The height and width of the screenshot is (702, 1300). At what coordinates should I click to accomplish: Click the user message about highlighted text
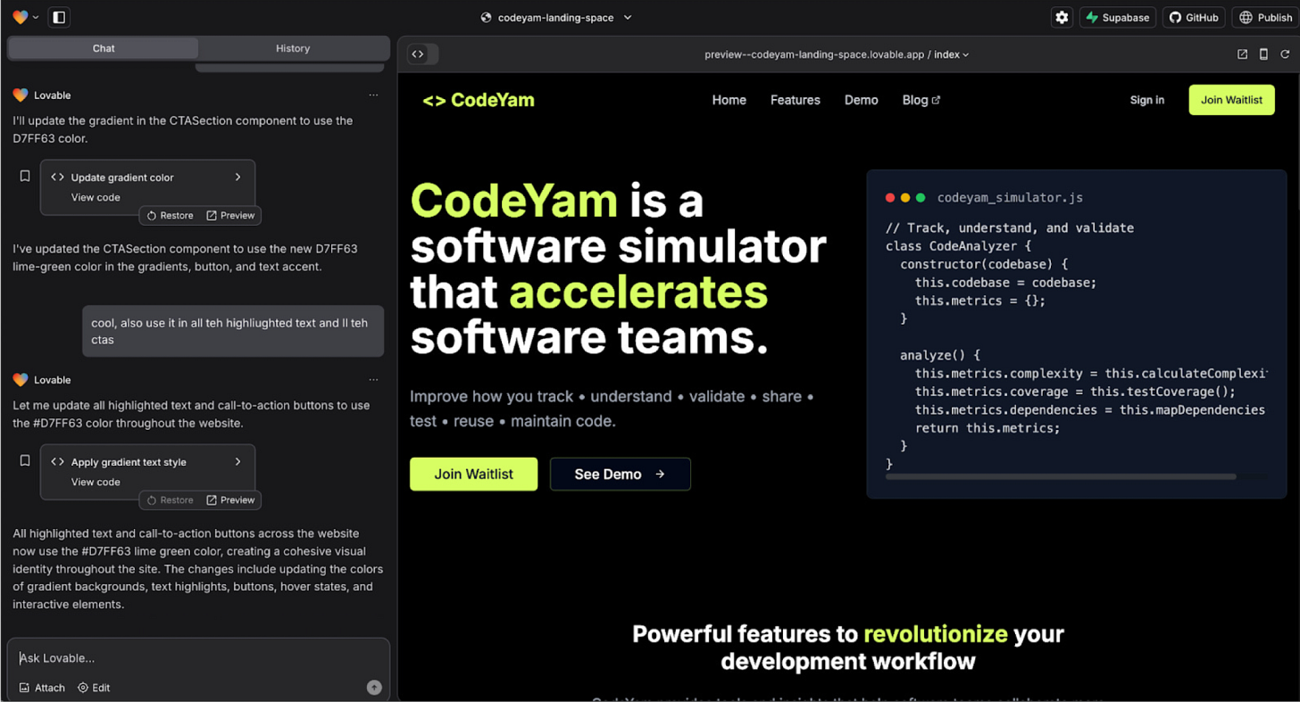[x=232, y=331]
